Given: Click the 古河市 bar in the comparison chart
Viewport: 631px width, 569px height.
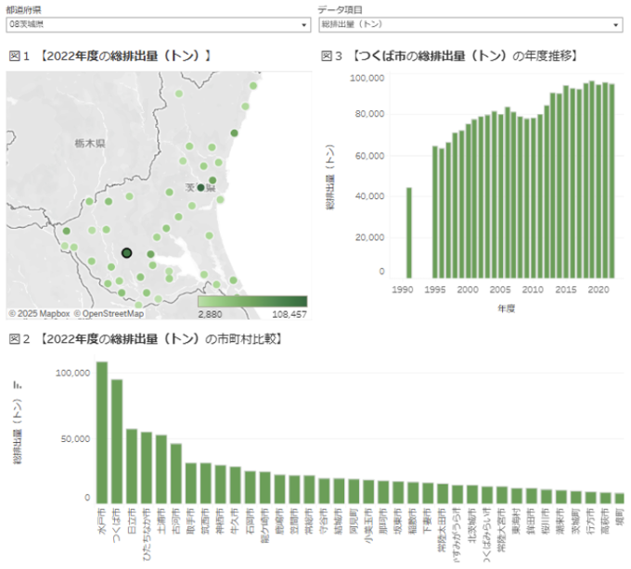Looking at the screenshot, I should click(x=175, y=473).
